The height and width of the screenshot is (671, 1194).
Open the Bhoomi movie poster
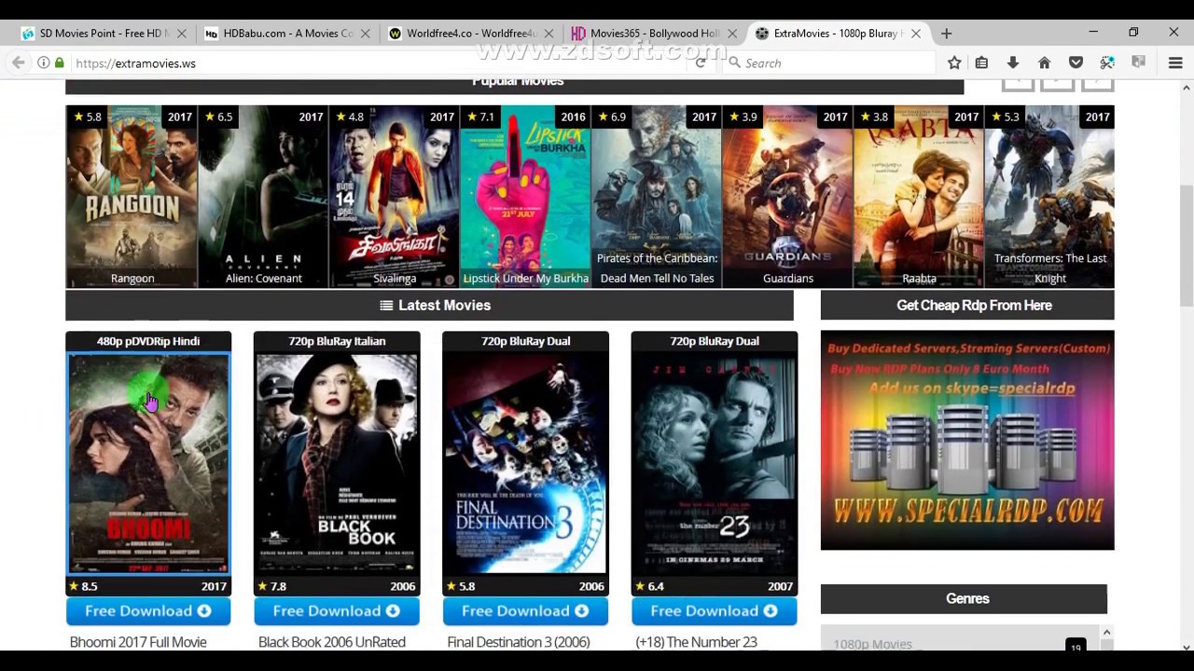click(x=148, y=463)
